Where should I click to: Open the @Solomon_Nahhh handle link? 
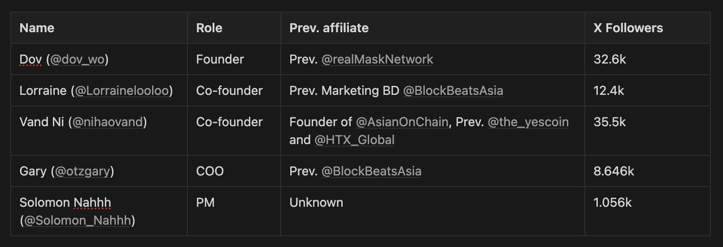pyautogui.click(x=78, y=221)
